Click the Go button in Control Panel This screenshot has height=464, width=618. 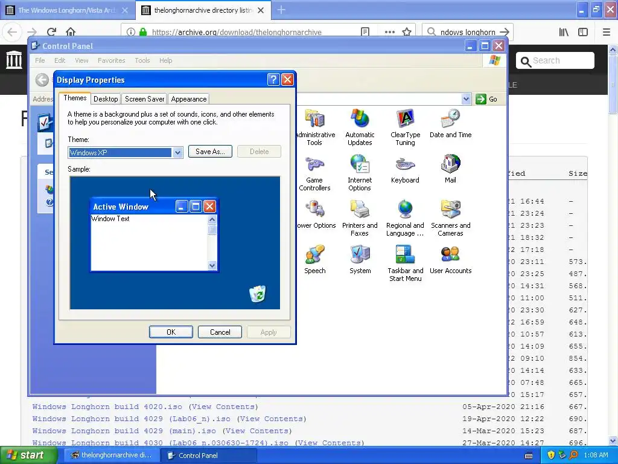click(487, 98)
